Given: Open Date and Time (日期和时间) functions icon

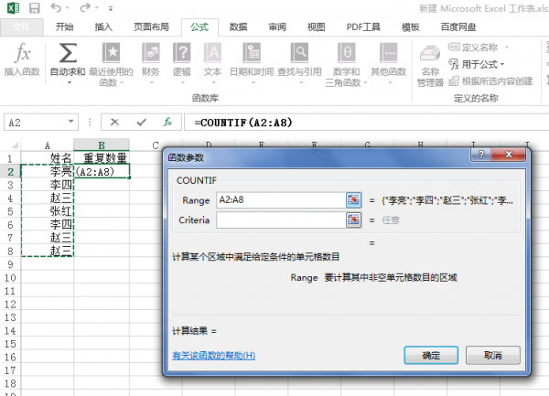Looking at the screenshot, I should pyautogui.click(x=252, y=53).
